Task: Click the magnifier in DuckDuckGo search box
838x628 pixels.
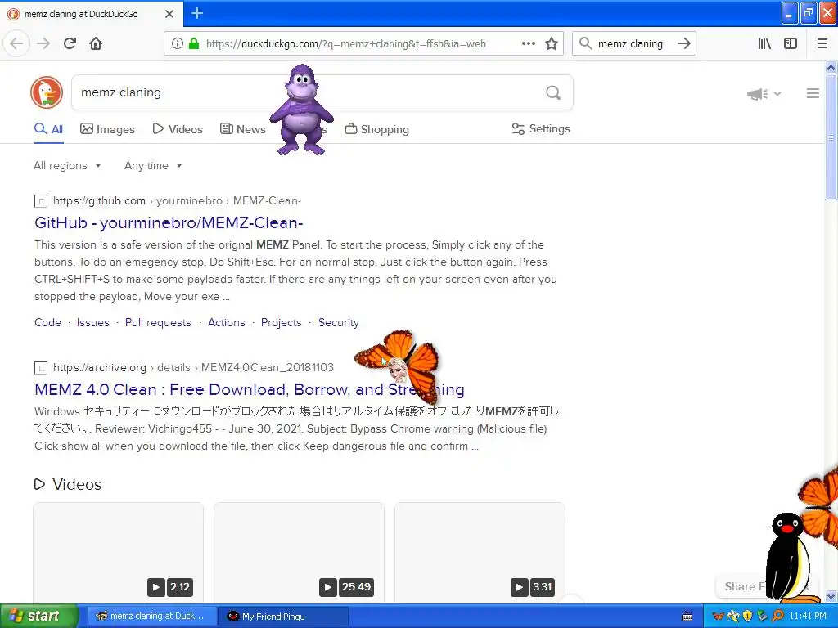Action: [553, 93]
